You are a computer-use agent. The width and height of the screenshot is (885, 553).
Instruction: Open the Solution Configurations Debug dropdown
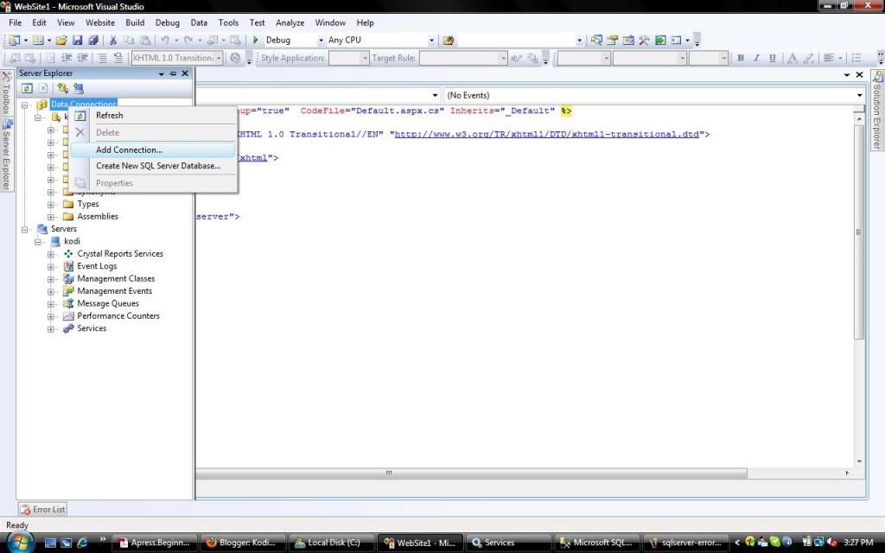click(x=321, y=40)
